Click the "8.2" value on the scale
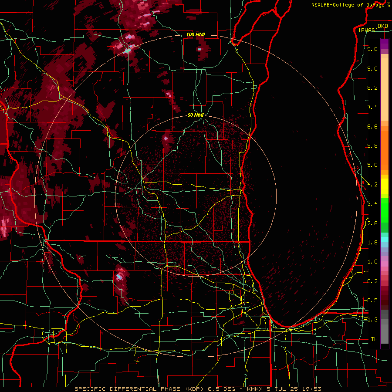Screen dimensions: 392x392 (x=372, y=88)
